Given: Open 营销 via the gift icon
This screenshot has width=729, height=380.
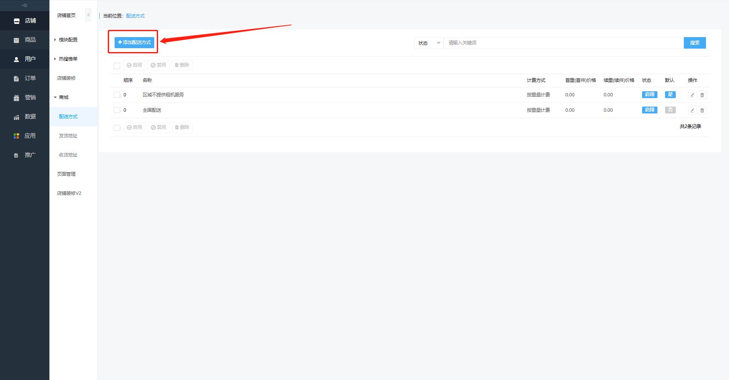Looking at the screenshot, I should (17, 98).
